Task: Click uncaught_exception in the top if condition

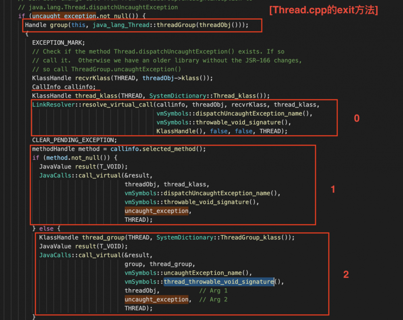Action: pos(64,16)
